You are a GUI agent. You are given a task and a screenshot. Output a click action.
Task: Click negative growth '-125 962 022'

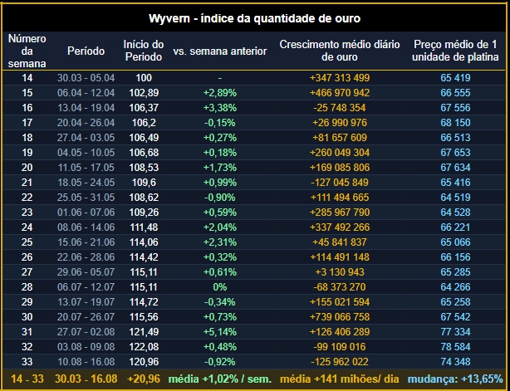tap(340, 362)
